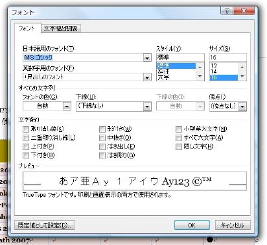
Task: Open the 英数字用のフォント dropdown arrow
Action: 147,77
